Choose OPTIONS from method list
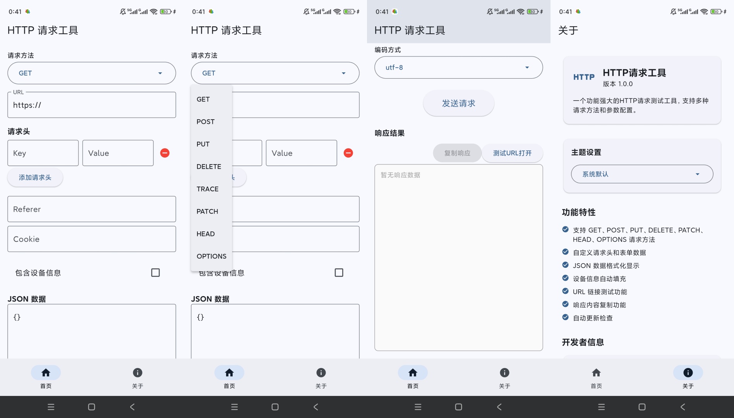Image resolution: width=734 pixels, height=418 pixels. [x=211, y=256]
